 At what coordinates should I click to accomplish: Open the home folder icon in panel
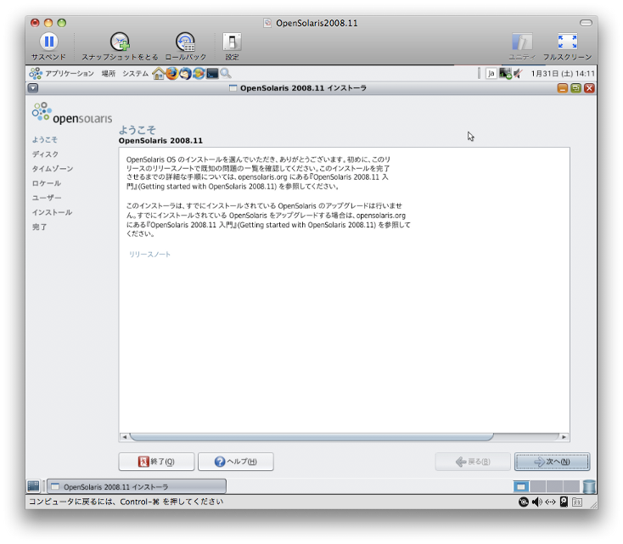pyautogui.click(x=158, y=74)
